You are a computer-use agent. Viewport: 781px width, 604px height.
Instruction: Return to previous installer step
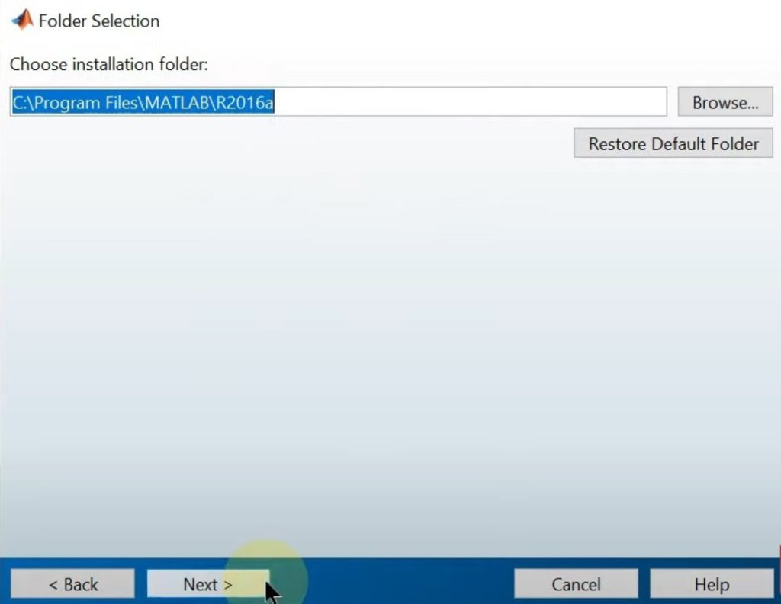72,583
